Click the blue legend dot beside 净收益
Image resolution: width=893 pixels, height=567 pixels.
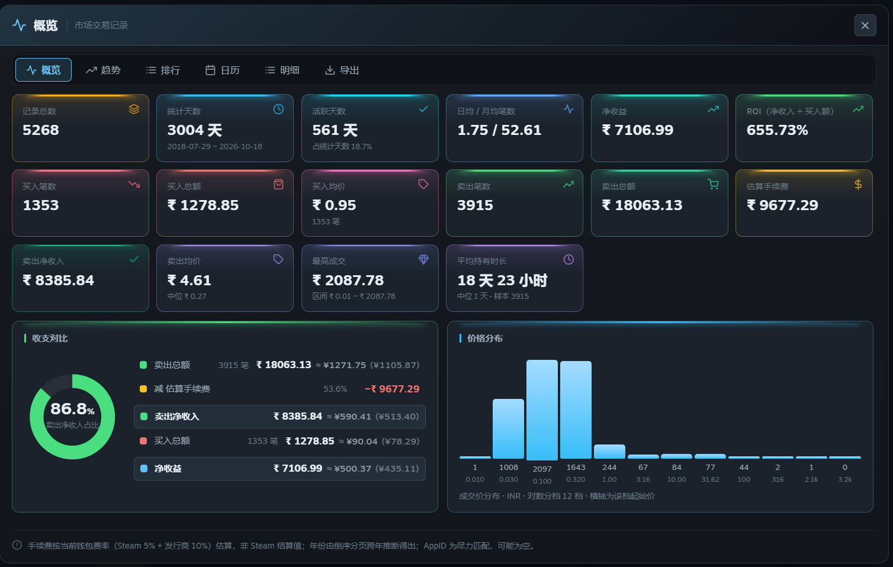pyautogui.click(x=143, y=469)
